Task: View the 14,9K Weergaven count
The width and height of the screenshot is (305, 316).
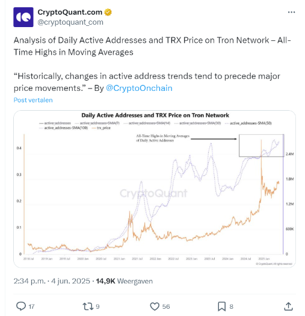Action: 125,281
